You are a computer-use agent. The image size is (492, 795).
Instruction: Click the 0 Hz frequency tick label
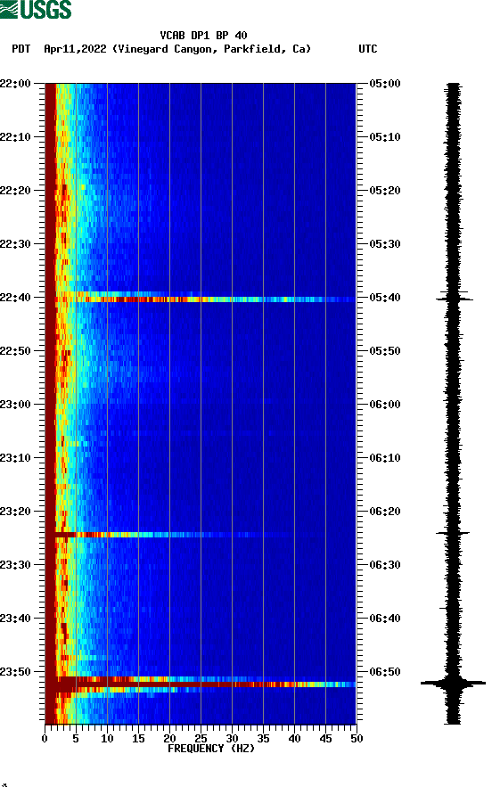pyautogui.click(x=45, y=739)
